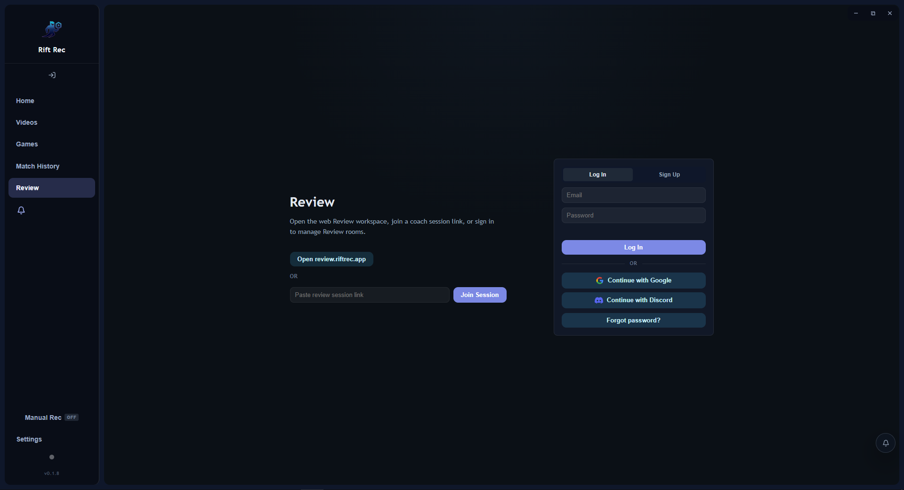Focus the Email input field
Viewport: 904px width, 490px height.
[633, 195]
